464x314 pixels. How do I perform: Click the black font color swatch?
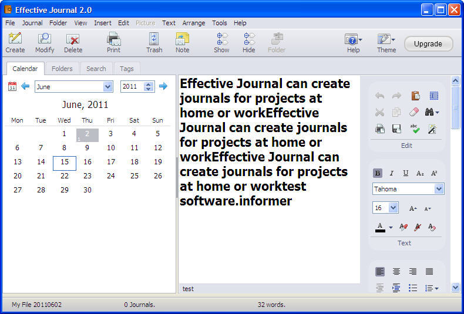(x=380, y=227)
